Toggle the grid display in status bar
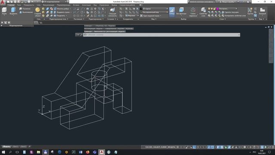Screen dimensions: 275x155 pos(177,147)
